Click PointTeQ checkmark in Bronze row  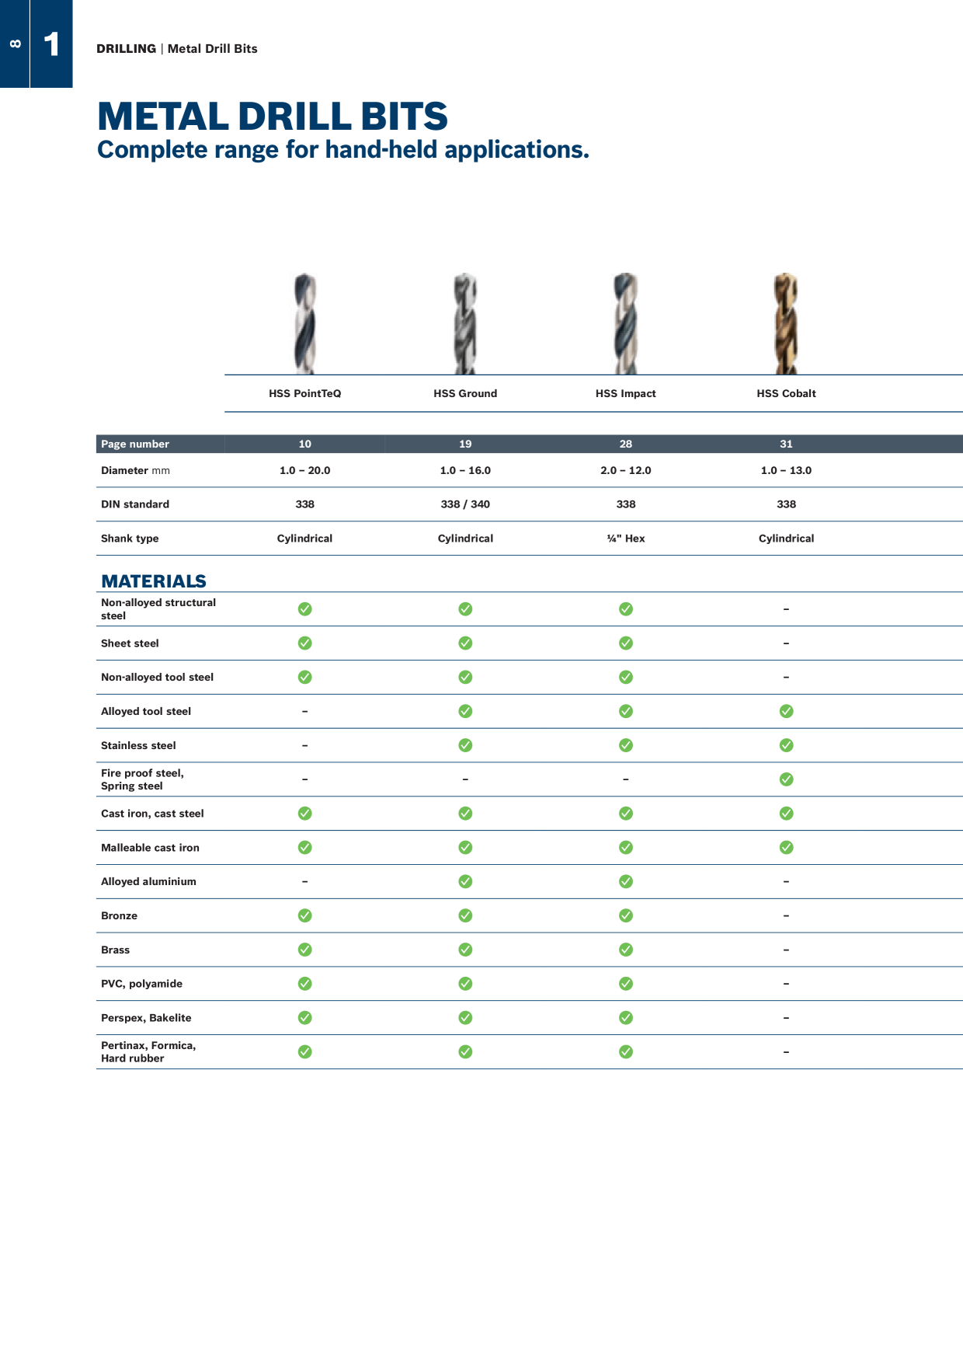[x=305, y=915]
